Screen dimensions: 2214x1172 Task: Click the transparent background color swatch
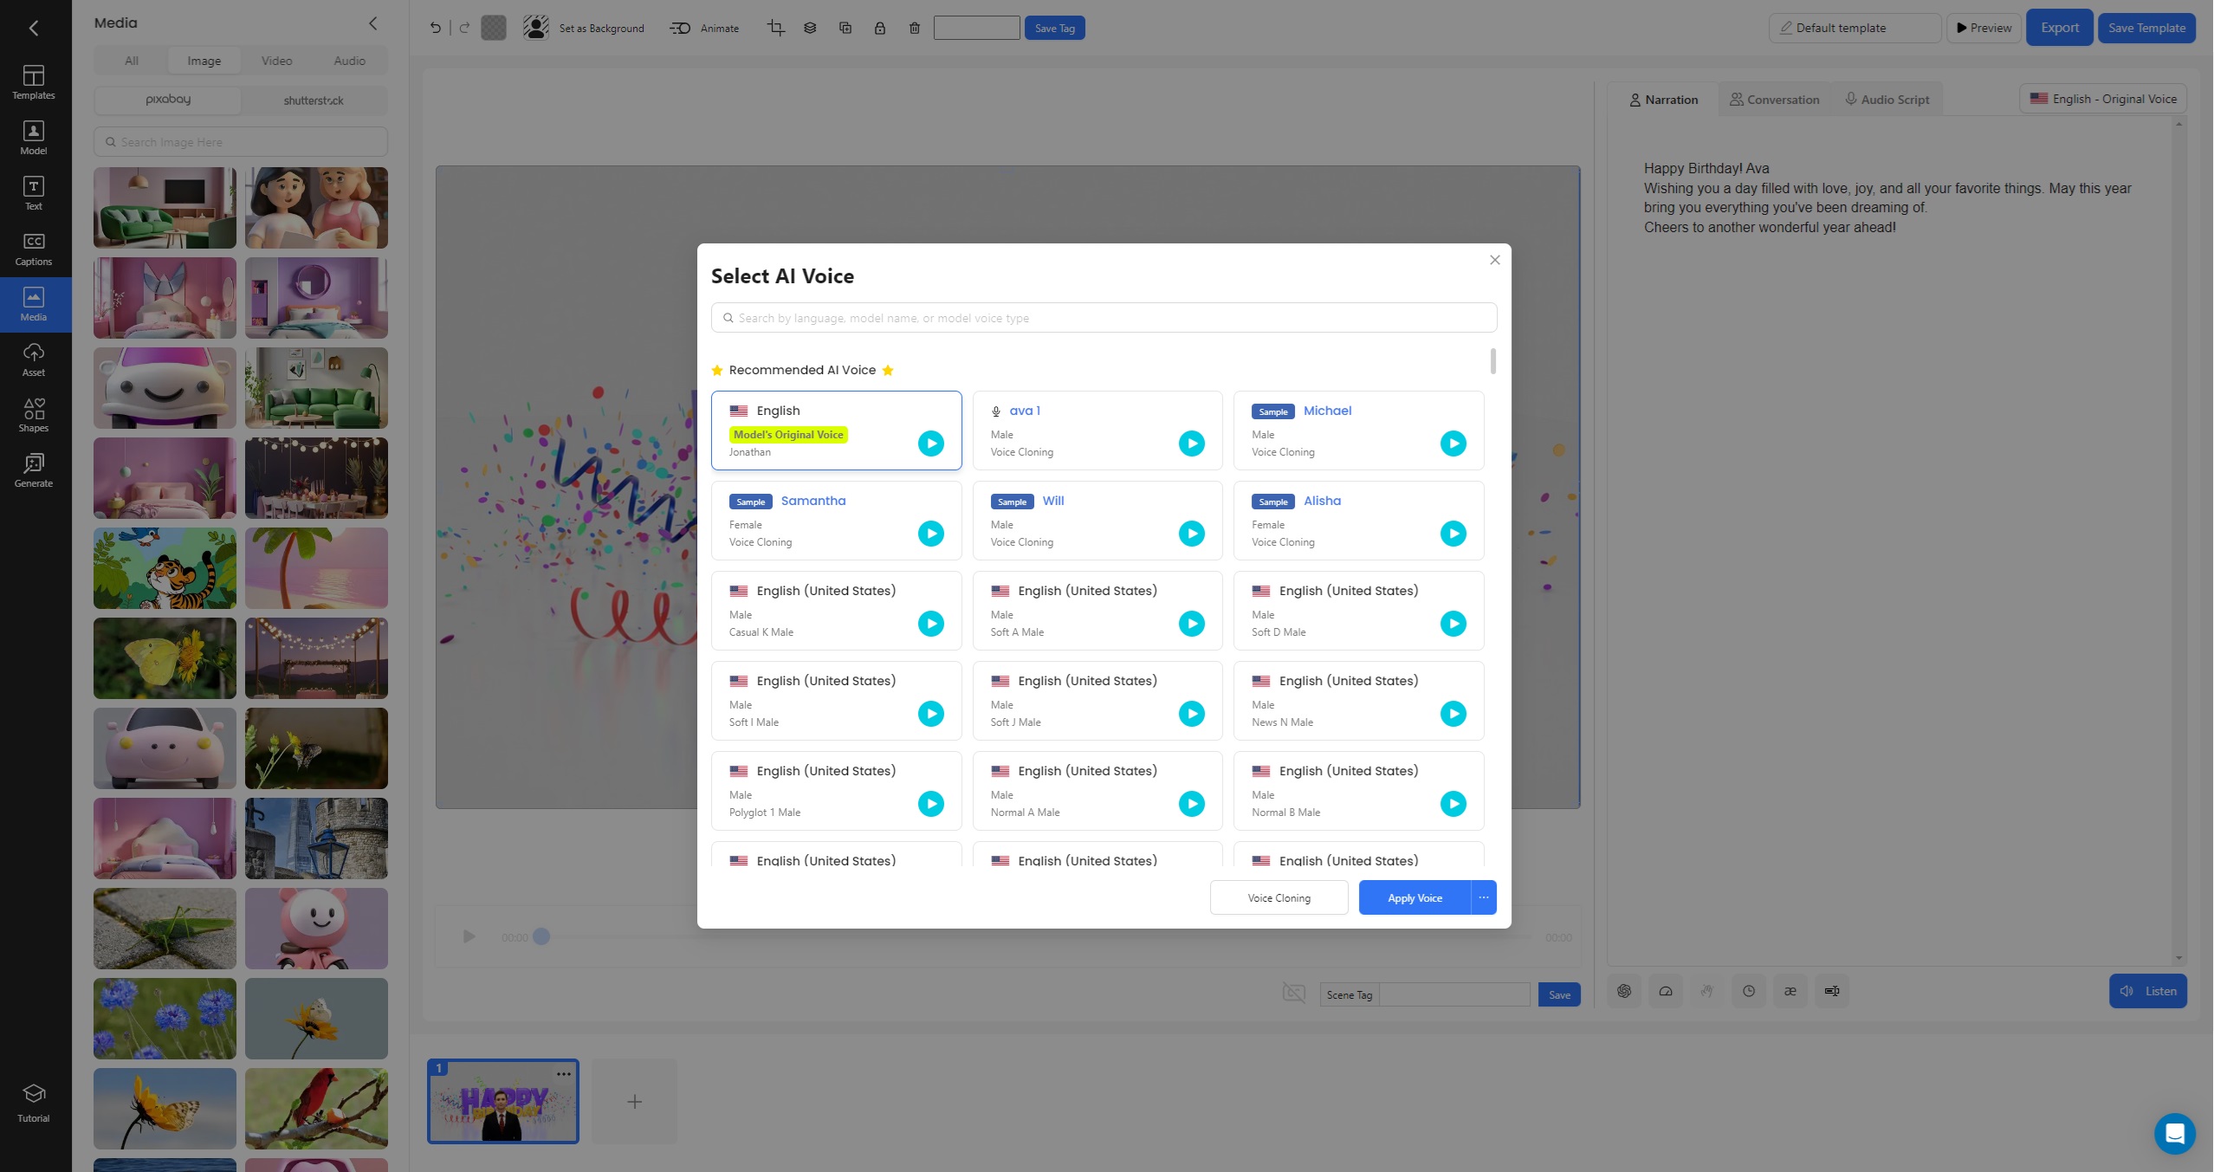point(493,28)
